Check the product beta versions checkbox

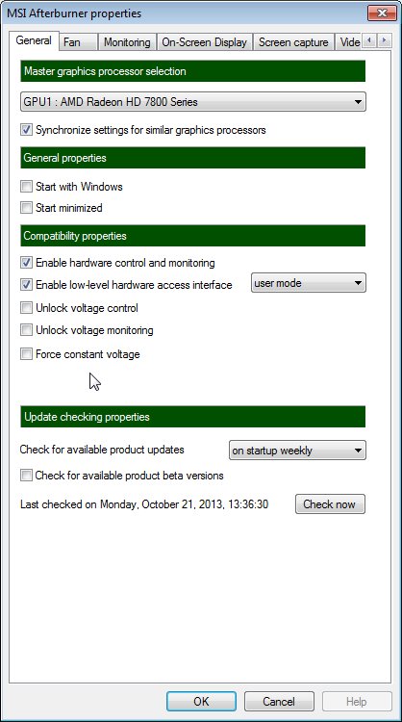point(26,476)
